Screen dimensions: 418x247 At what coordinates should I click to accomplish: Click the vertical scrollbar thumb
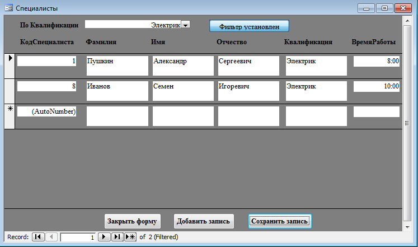(x=407, y=123)
